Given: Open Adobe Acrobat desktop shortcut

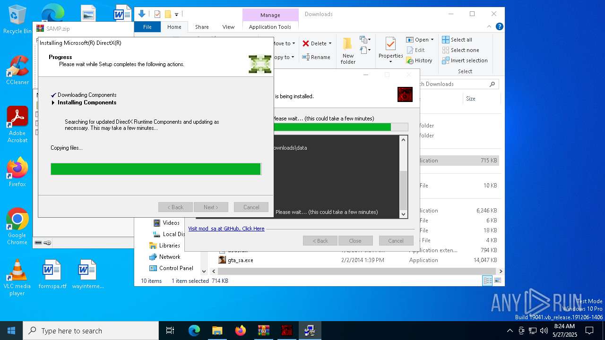Looking at the screenshot, I should click(17, 125).
